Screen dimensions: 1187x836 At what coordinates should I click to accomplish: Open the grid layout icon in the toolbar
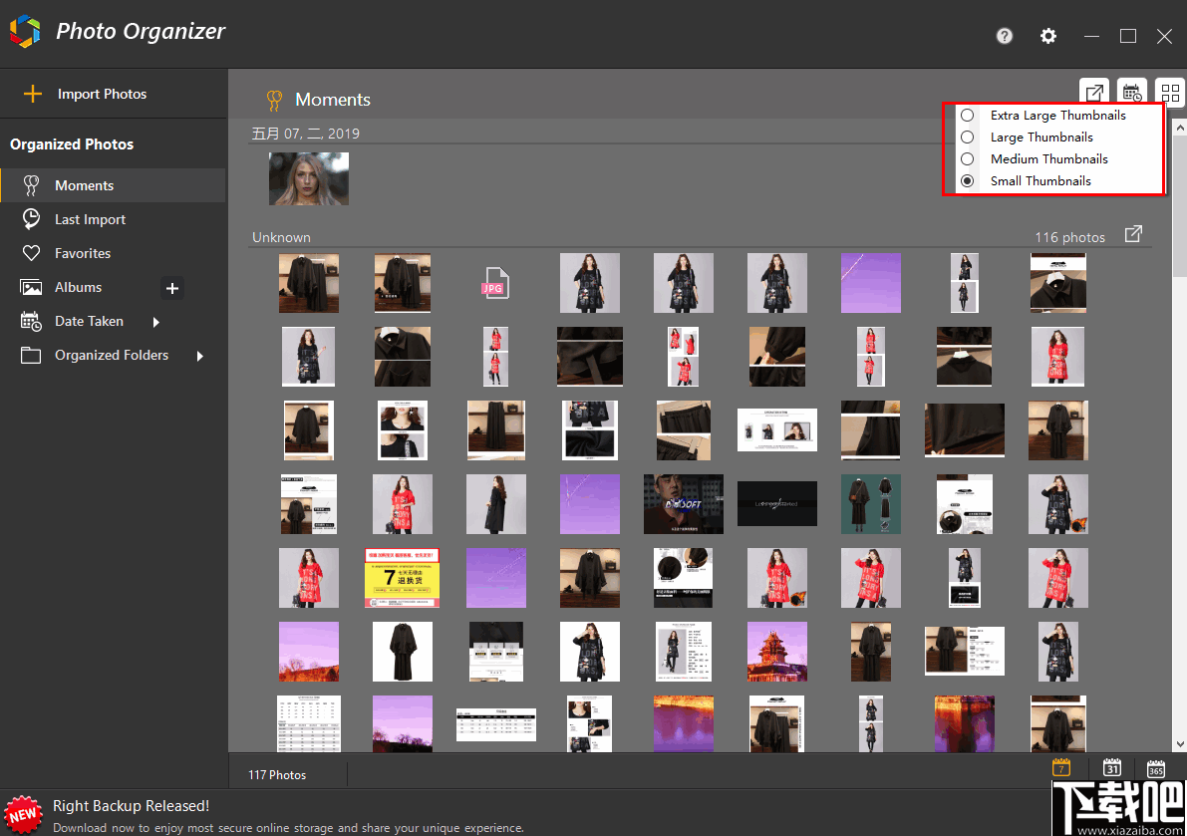pos(1169,92)
